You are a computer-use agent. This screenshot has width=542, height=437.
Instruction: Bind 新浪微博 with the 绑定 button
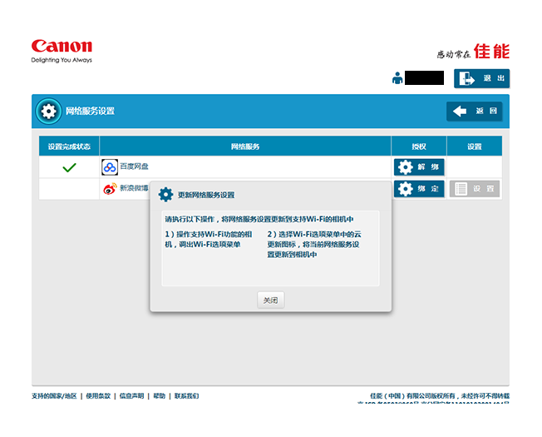419,189
